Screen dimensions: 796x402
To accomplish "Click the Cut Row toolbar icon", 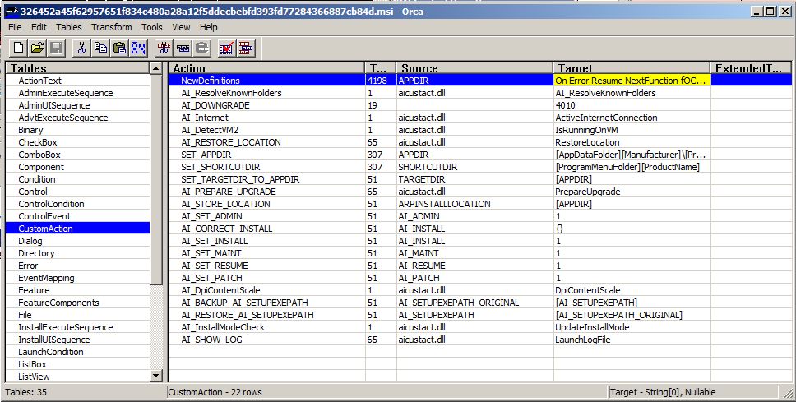I will tap(164, 48).
